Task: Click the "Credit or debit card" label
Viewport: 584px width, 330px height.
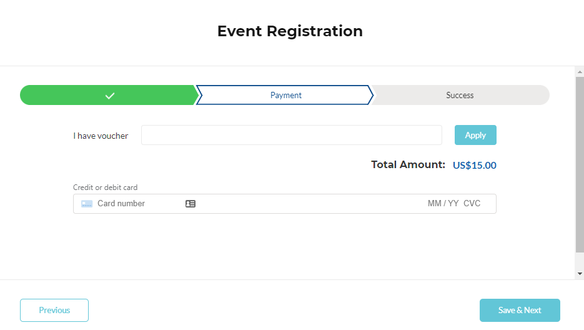Action: [x=105, y=187]
